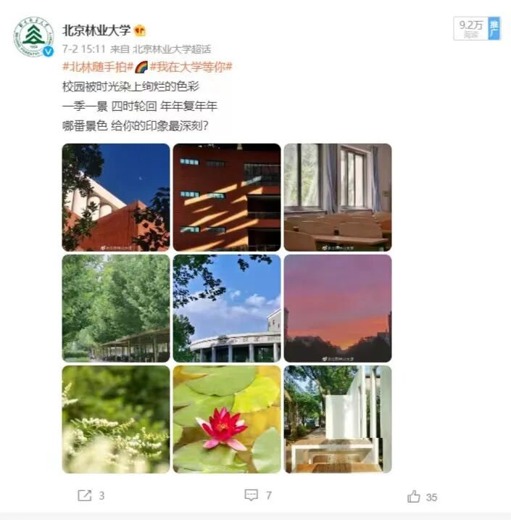This screenshot has width=511, height=520.
Task: Open the 北京林业大学 profile avatar
Action: pos(33,37)
